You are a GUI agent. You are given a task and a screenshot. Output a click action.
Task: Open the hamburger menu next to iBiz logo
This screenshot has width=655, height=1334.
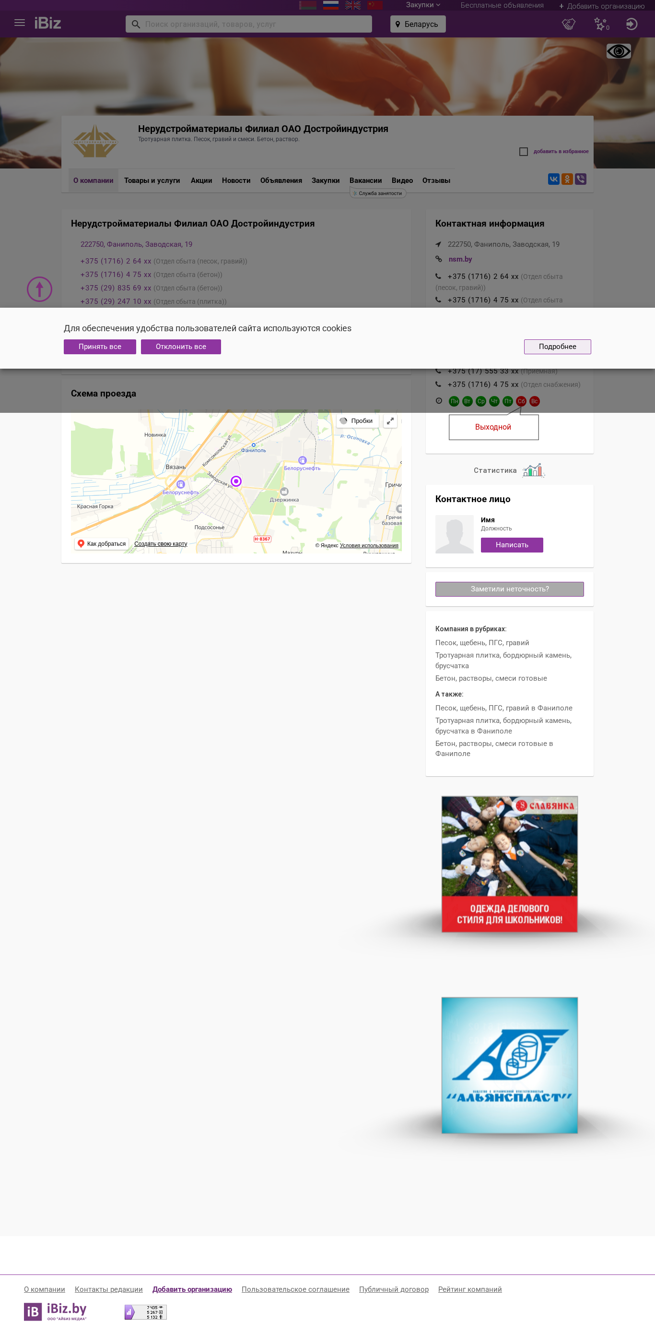tap(20, 24)
